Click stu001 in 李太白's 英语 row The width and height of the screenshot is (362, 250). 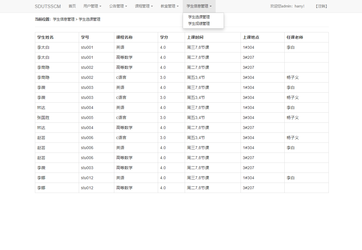pos(87,47)
